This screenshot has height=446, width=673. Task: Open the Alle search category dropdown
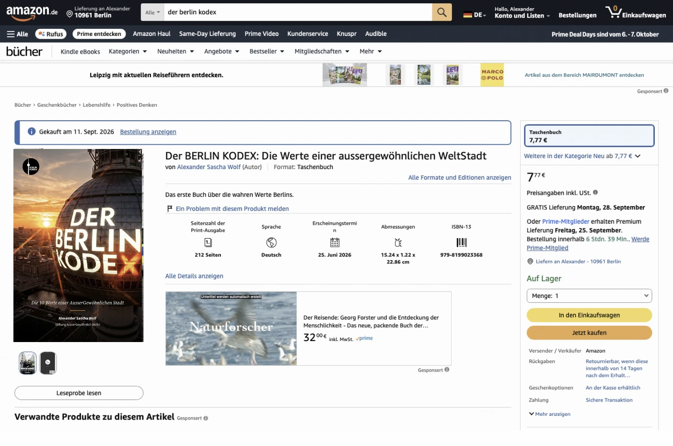click(152, 12)
